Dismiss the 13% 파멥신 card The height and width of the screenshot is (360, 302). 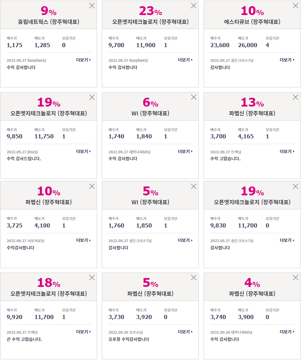296,97
